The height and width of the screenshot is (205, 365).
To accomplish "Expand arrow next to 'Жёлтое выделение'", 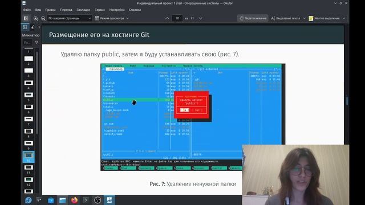I will pyautogui.click(x=344, y=18).
